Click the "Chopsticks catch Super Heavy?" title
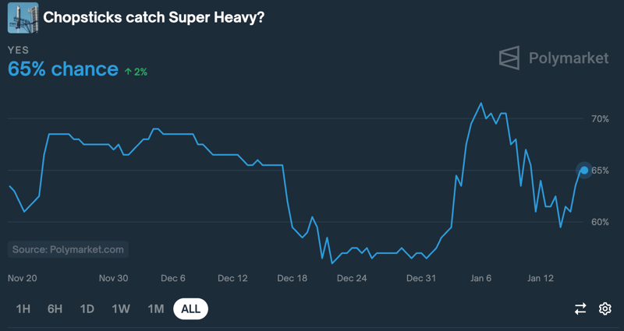 pos(154,17)
